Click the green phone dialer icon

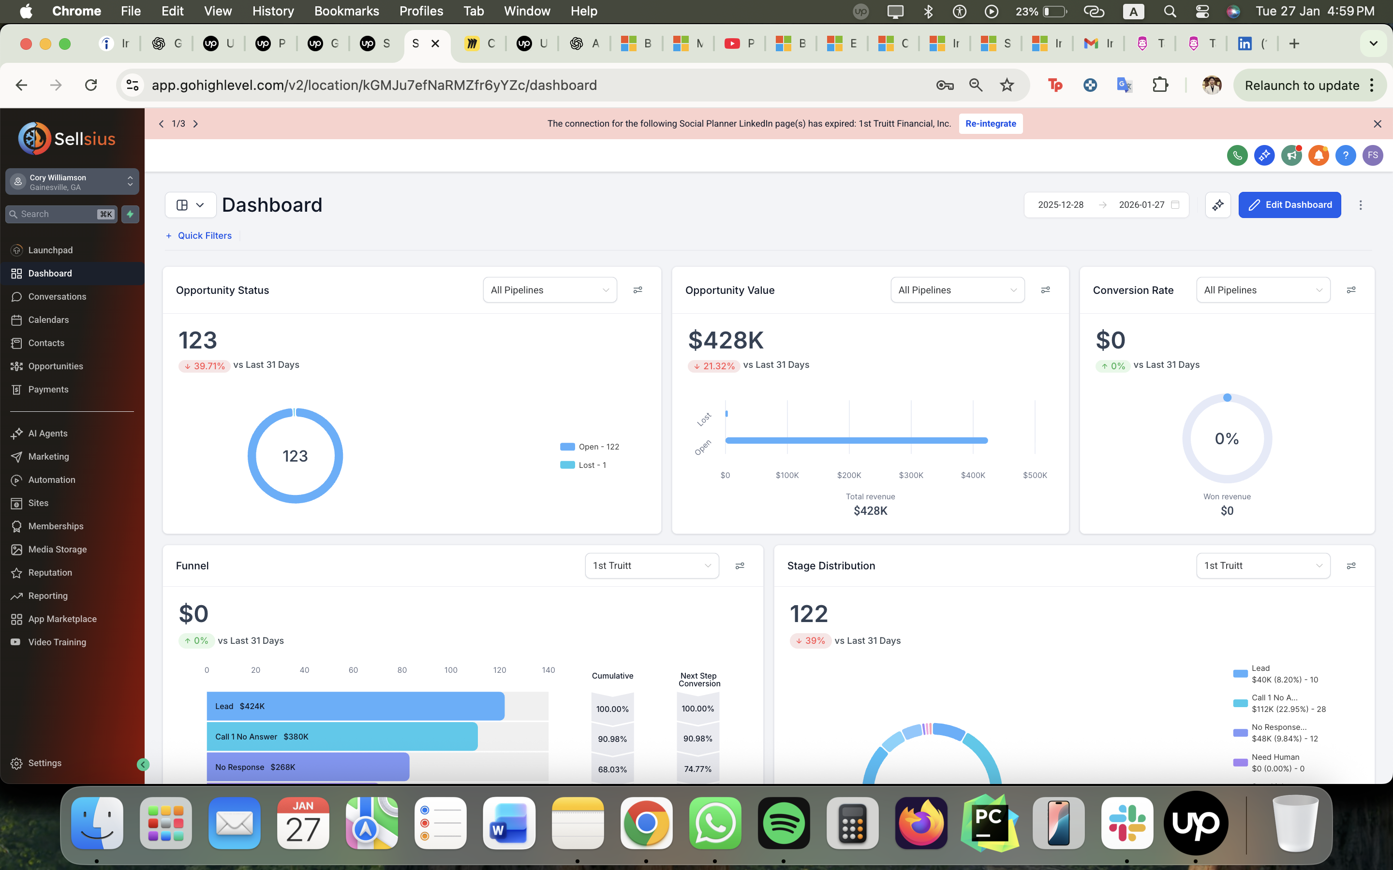1237,155
